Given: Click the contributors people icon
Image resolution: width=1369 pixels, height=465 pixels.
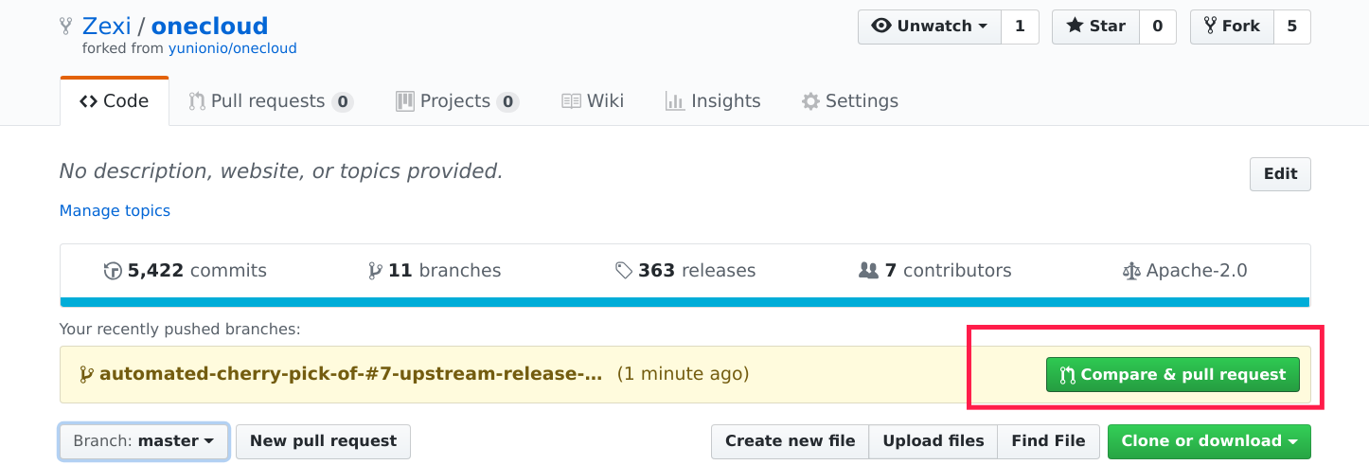Looking at the screenshot, I should point(868,271).
